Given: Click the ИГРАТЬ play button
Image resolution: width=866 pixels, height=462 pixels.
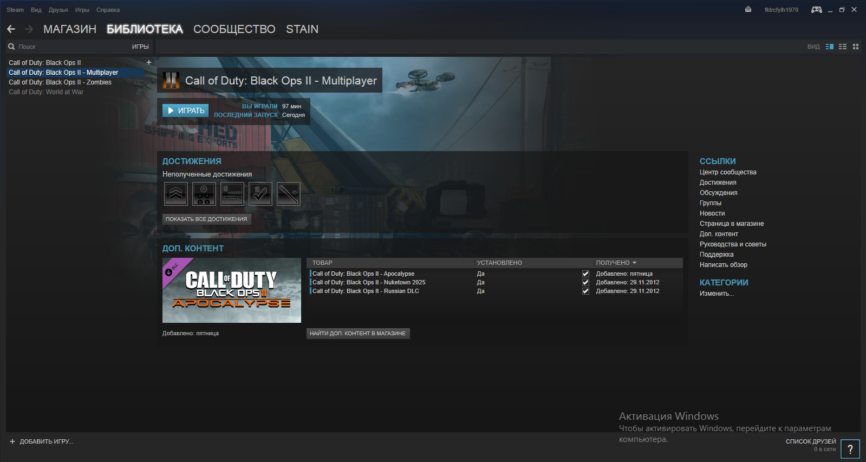Looking at the screenshot, I should [186, 110].
